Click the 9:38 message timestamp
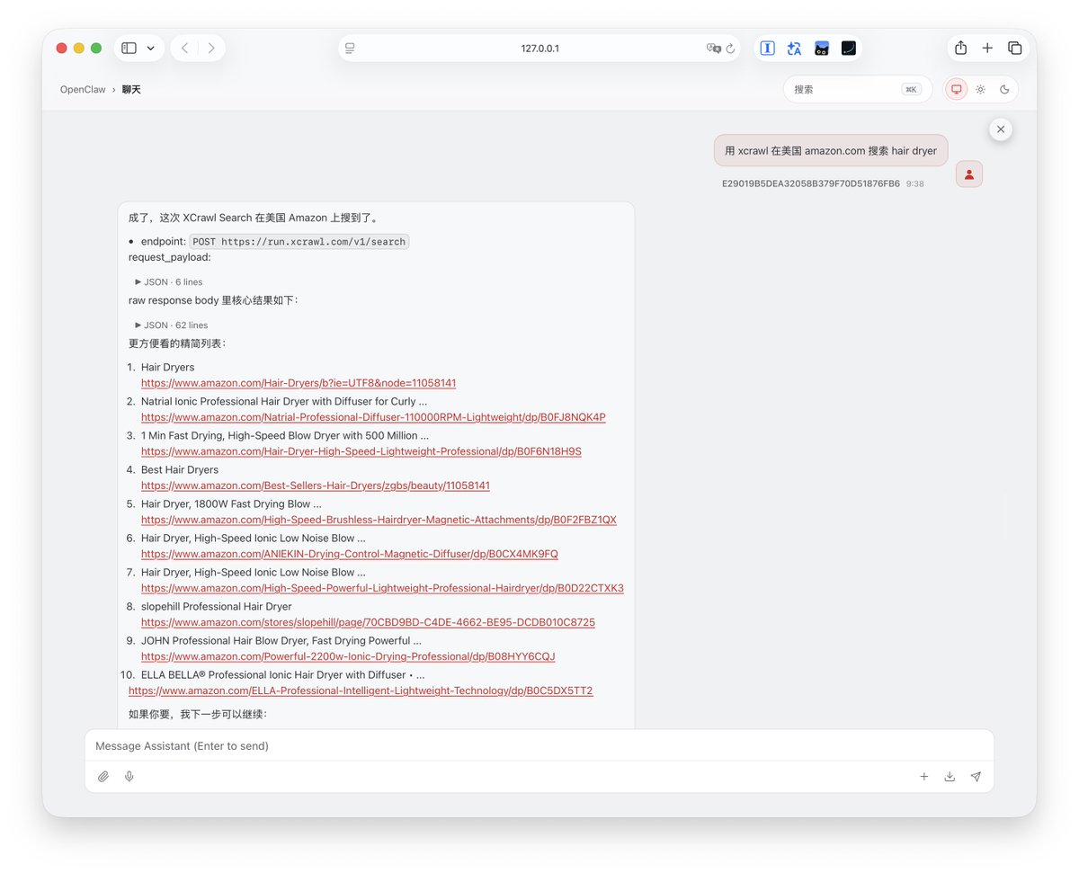The image size is (1079, 873). click(x=915, y=183)
